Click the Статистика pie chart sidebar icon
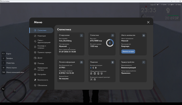Image resolution: width=182 pixels, height=105 pixels. (x=35, y=30)
